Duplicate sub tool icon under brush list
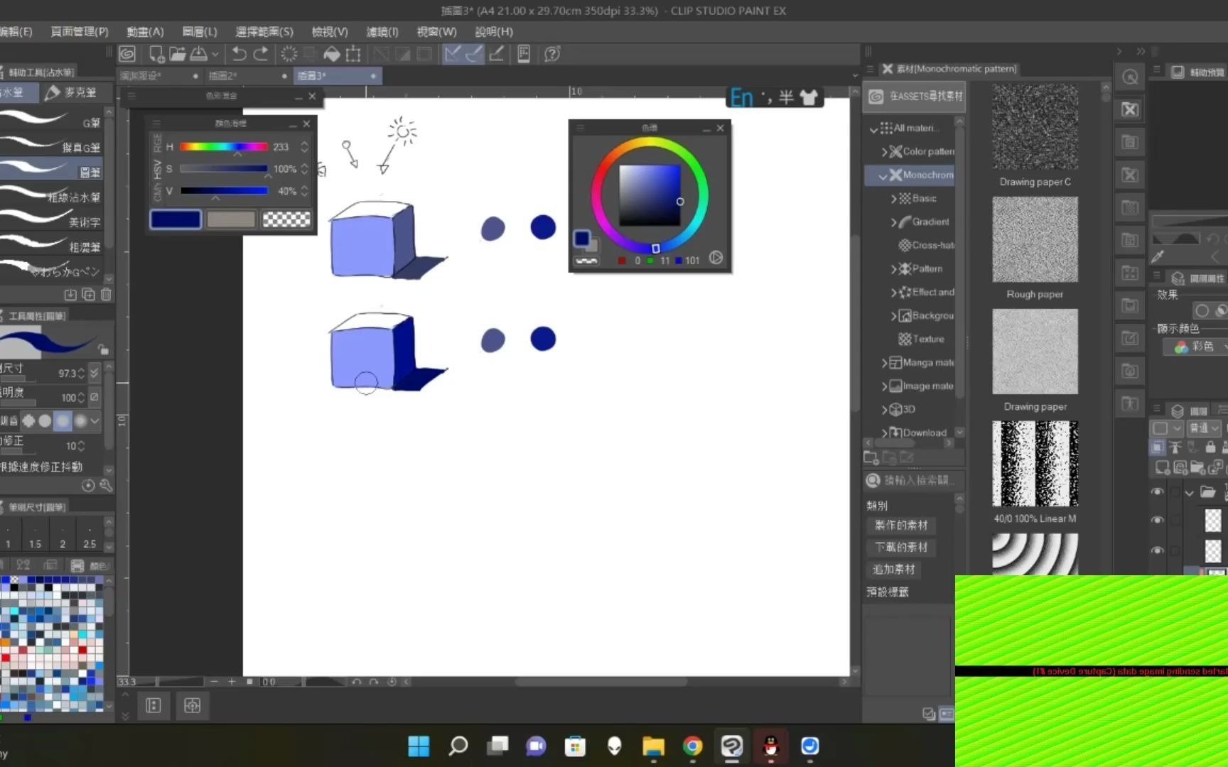 click(88, 294)
